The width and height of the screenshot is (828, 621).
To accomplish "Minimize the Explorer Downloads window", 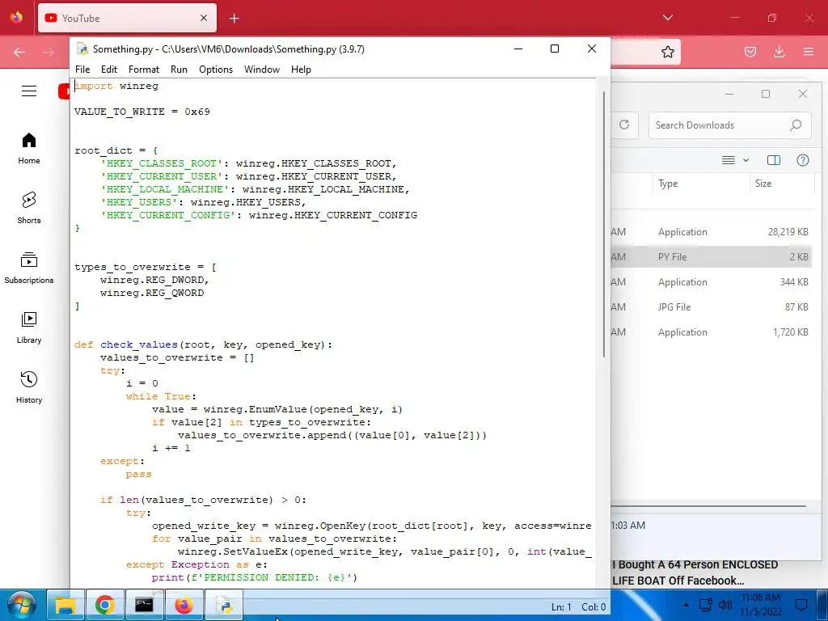I will 729,94.
